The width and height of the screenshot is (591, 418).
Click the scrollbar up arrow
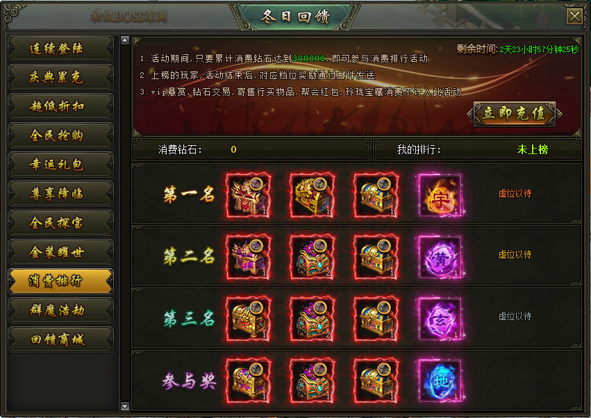125,40
